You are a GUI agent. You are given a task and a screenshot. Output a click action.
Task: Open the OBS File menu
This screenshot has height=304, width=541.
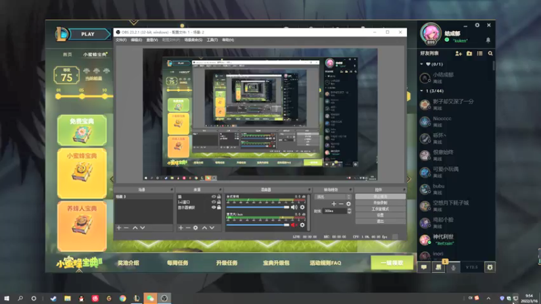point(121,40)
